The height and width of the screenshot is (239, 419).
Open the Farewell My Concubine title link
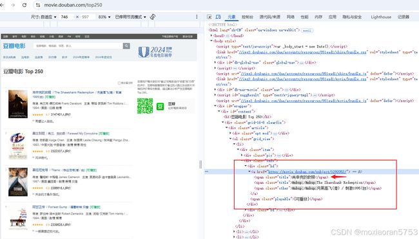tap(65, 133)
